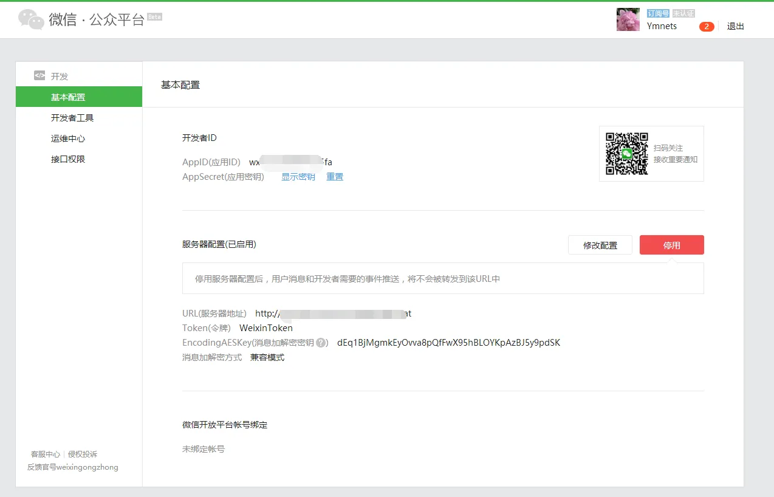Click the 未认证 verification badge
Screen dimensions: 774x497
pyautogui.click(x=683, y=13)
